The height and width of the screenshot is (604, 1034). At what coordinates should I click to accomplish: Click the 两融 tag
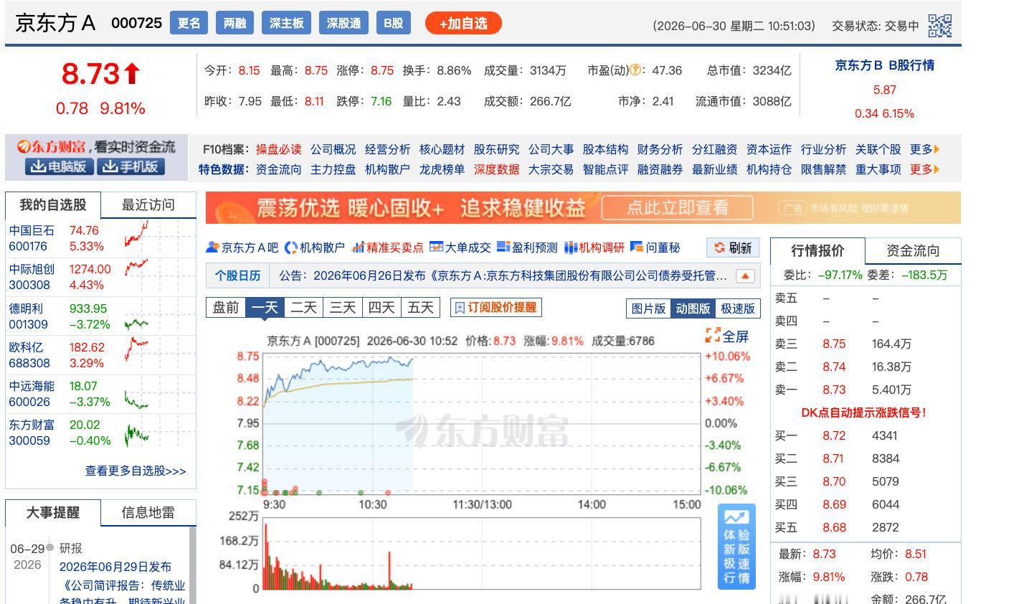tap(234, 23)
